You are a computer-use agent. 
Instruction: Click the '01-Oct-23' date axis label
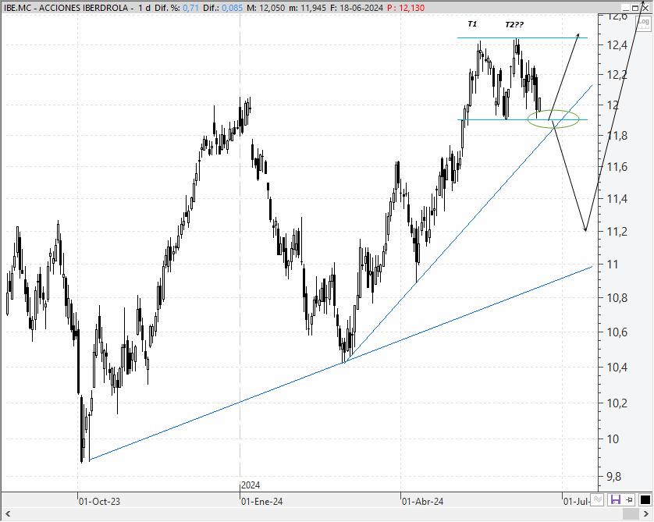(x=99, y=502)
